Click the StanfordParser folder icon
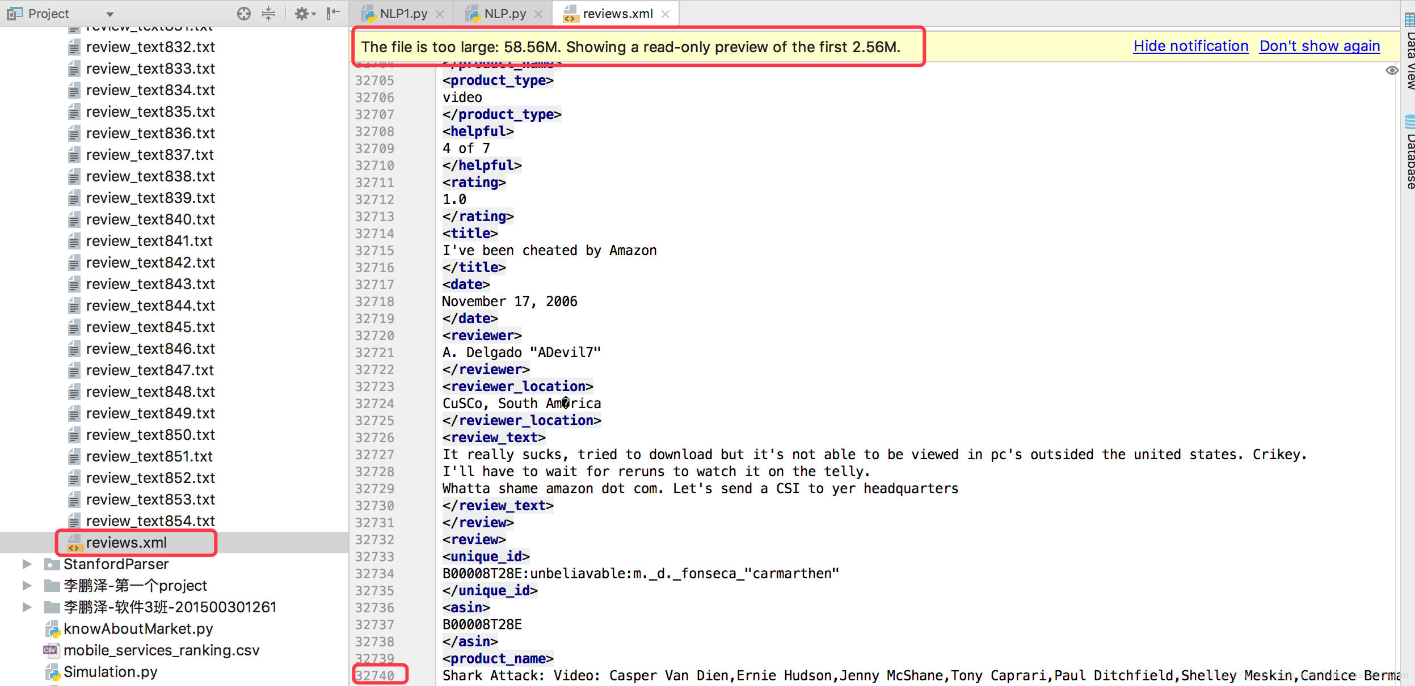The image size is (1415, 686). coord(52,564)
